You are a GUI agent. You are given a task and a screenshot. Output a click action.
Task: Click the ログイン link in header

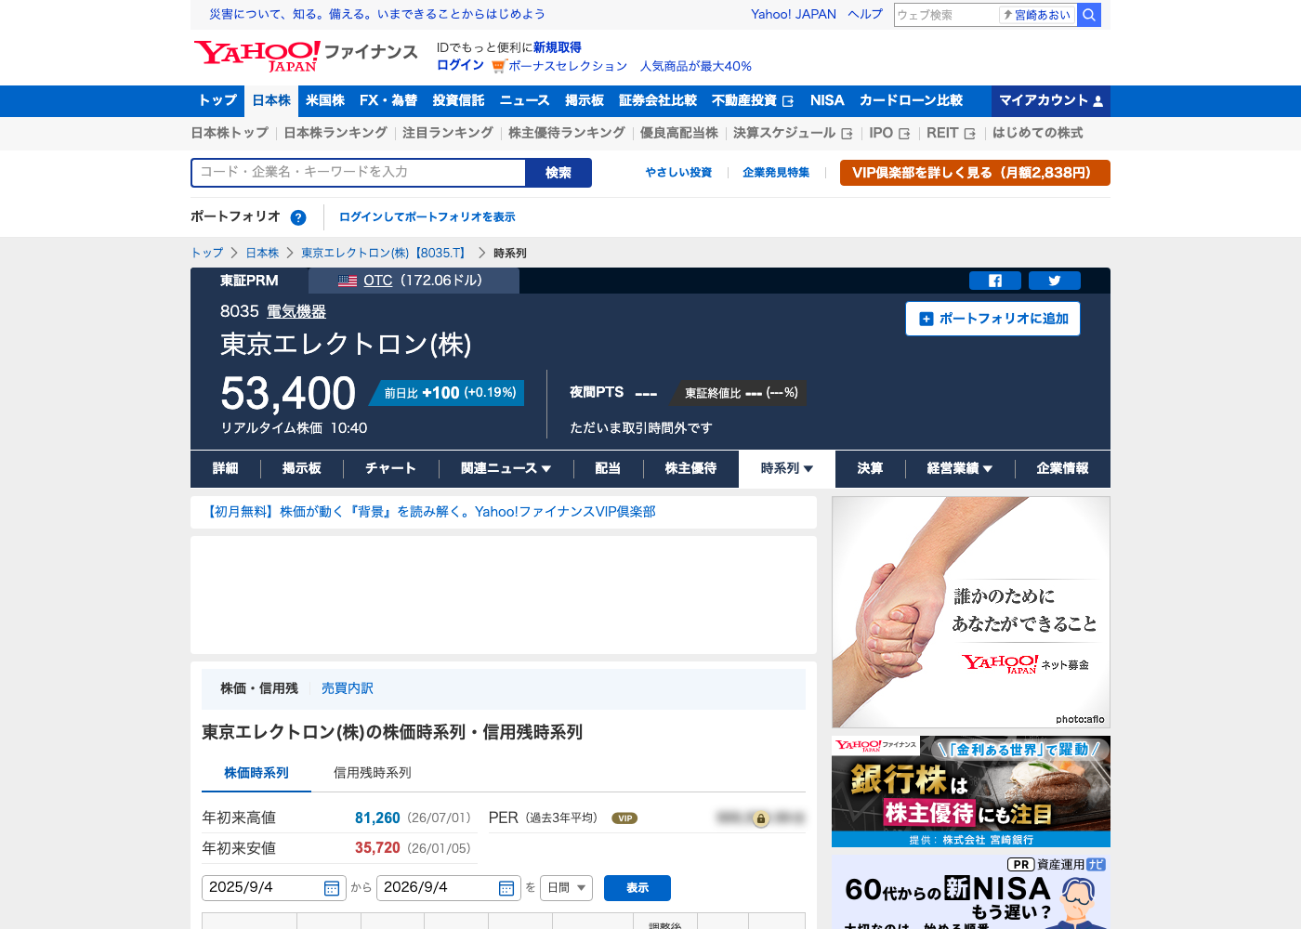(x=460, y=65)
